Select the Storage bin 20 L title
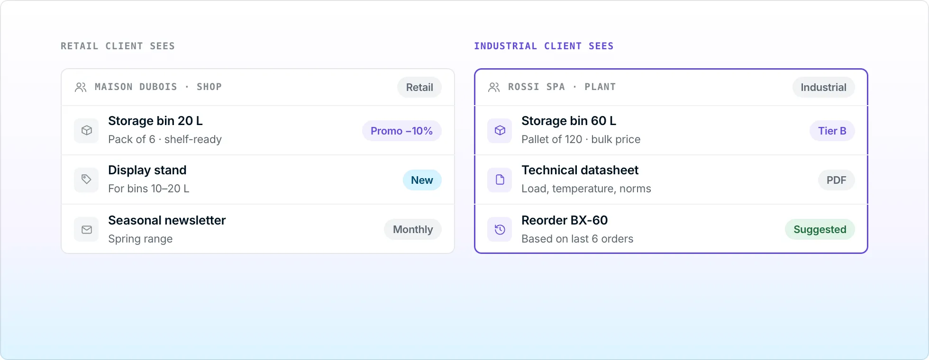 (x=155, y=121)
